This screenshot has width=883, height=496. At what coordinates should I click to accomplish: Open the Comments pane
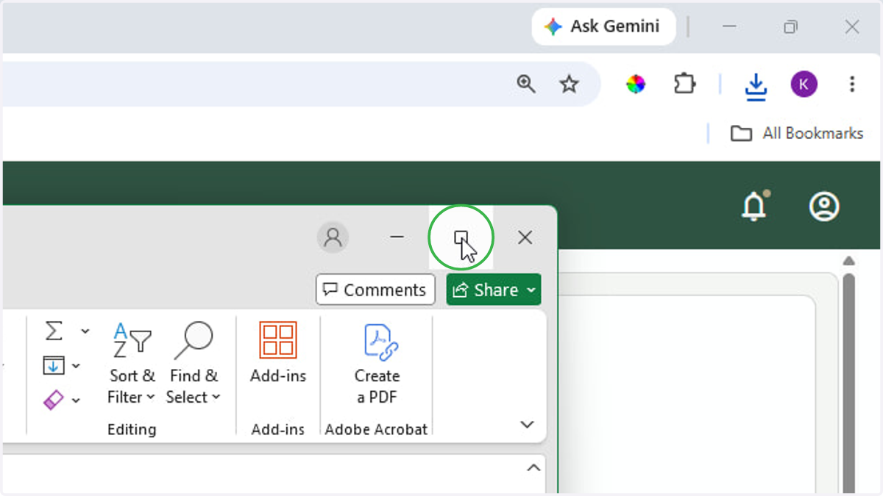click(375, 290)
